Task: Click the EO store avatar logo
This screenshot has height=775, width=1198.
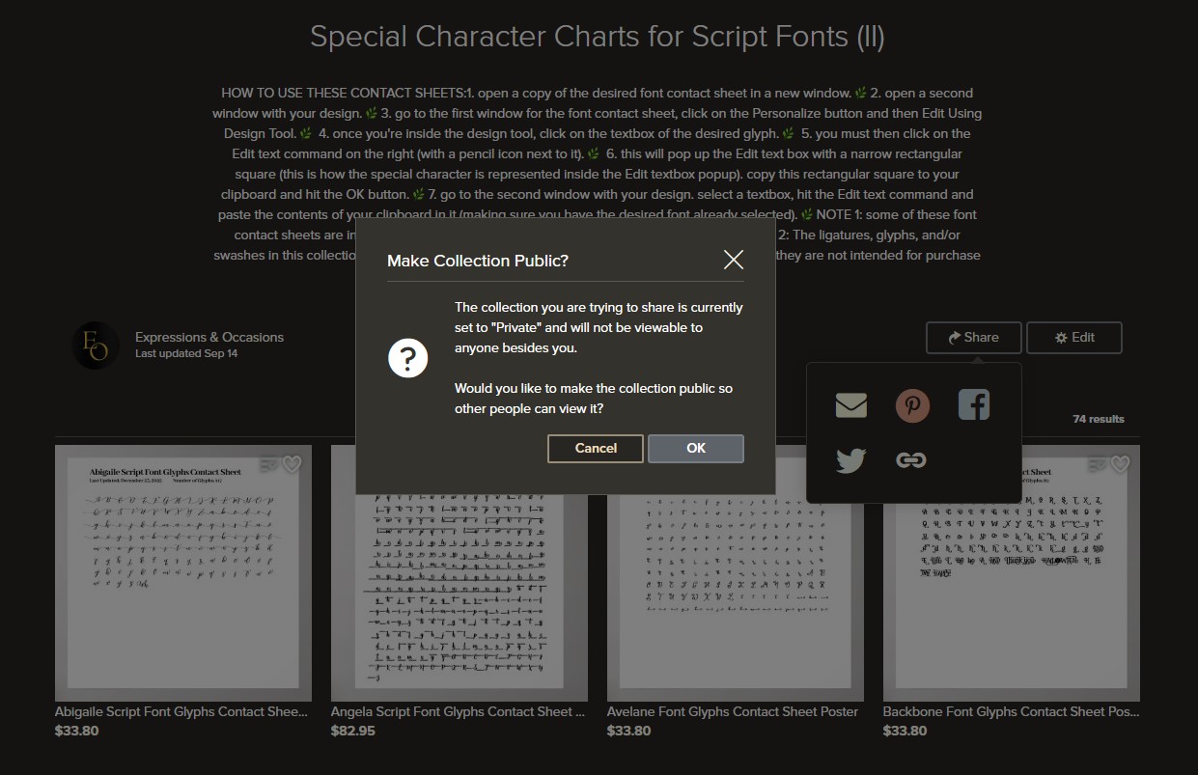Action: [96, 345]
